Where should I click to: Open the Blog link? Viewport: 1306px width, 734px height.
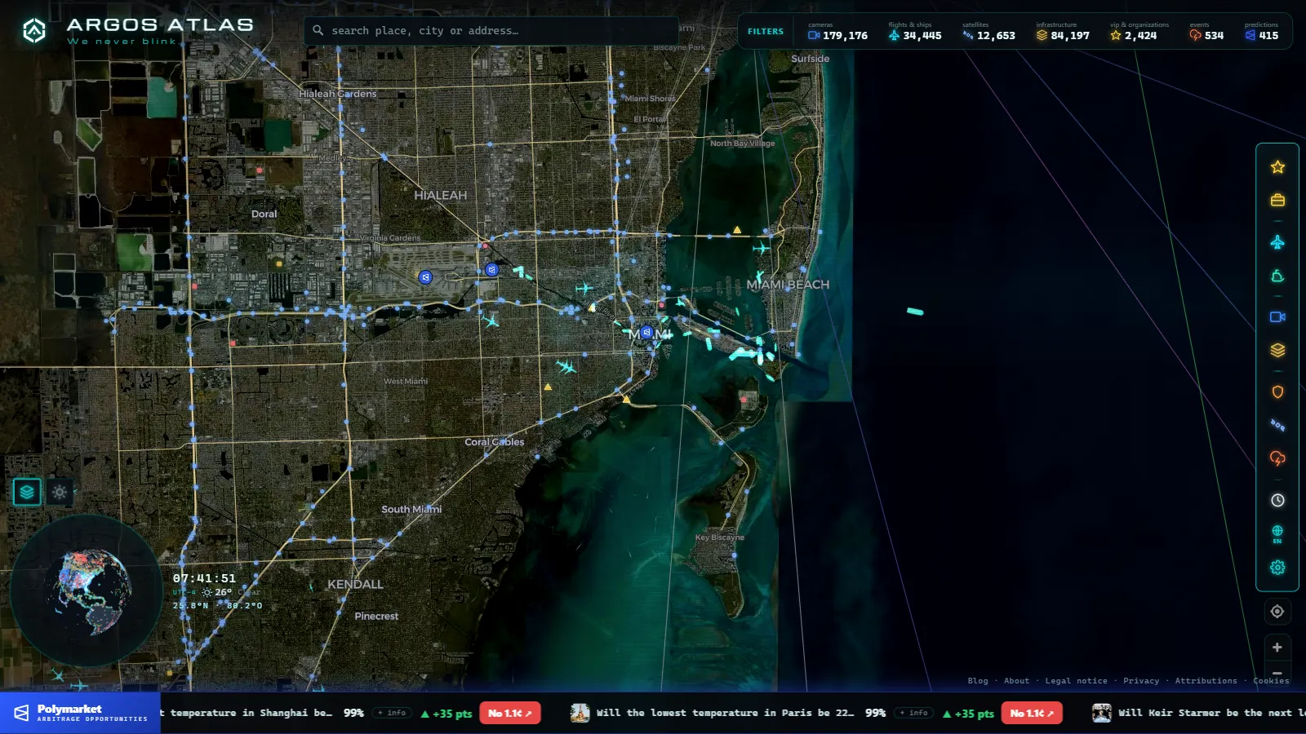978,681
